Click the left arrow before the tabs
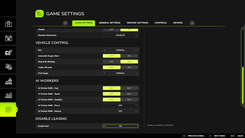This screenshot has height=138, width=245. tap(65, 23)
